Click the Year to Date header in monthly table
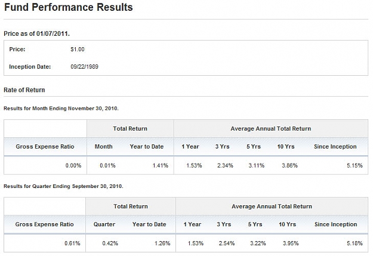Viewport: 373px width, 256px height. click(x=147, y=147)
